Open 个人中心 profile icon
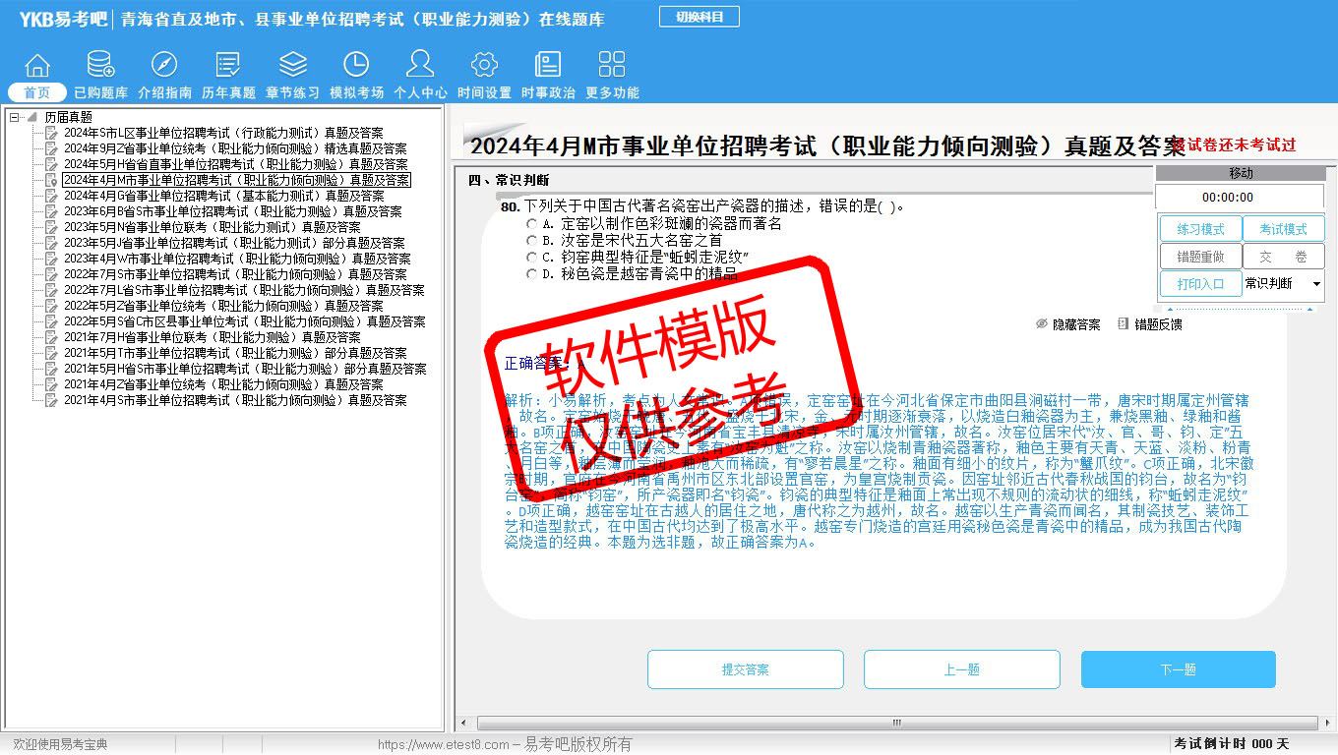1338x755 pixels. [420, 67]
